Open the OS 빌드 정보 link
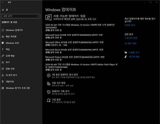Viewport: 160px width, 124px height. (130, 43)
